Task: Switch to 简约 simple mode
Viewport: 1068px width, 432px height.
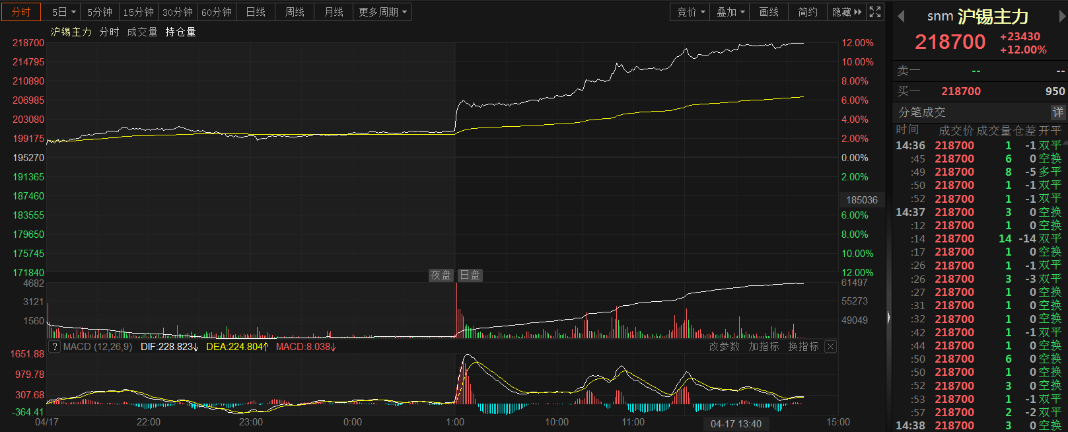Action: 808,12
